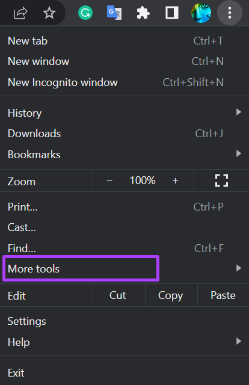Open the Grammarly extension icon
This screenshot has height=385, width=249.
click(85, 13)
